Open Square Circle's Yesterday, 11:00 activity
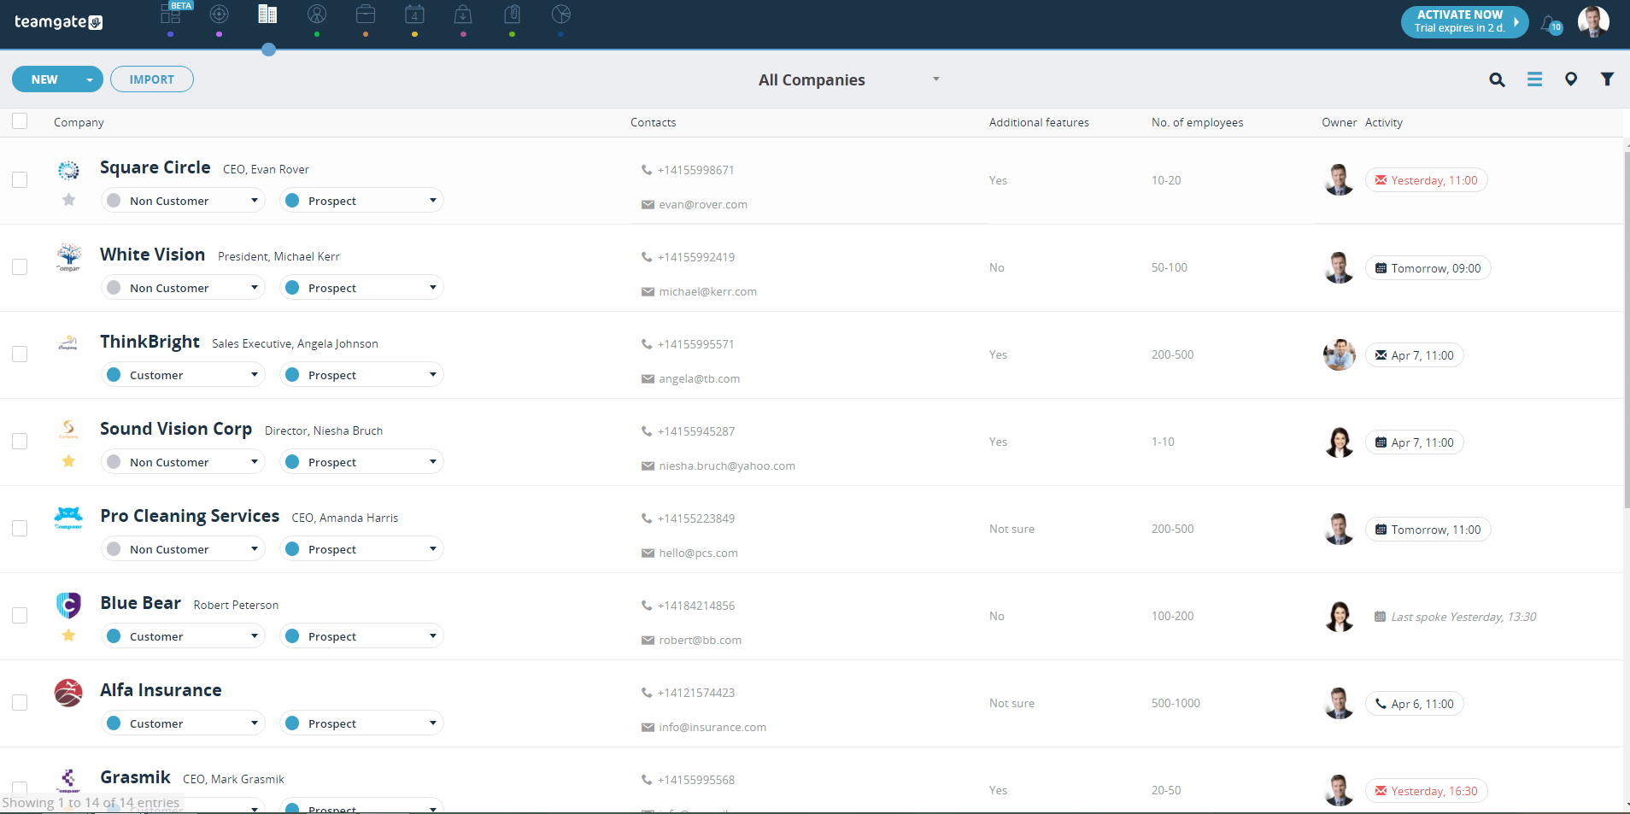This screenshot has width=1630, height=814. pyautogui.click(x=1427, y=180)
